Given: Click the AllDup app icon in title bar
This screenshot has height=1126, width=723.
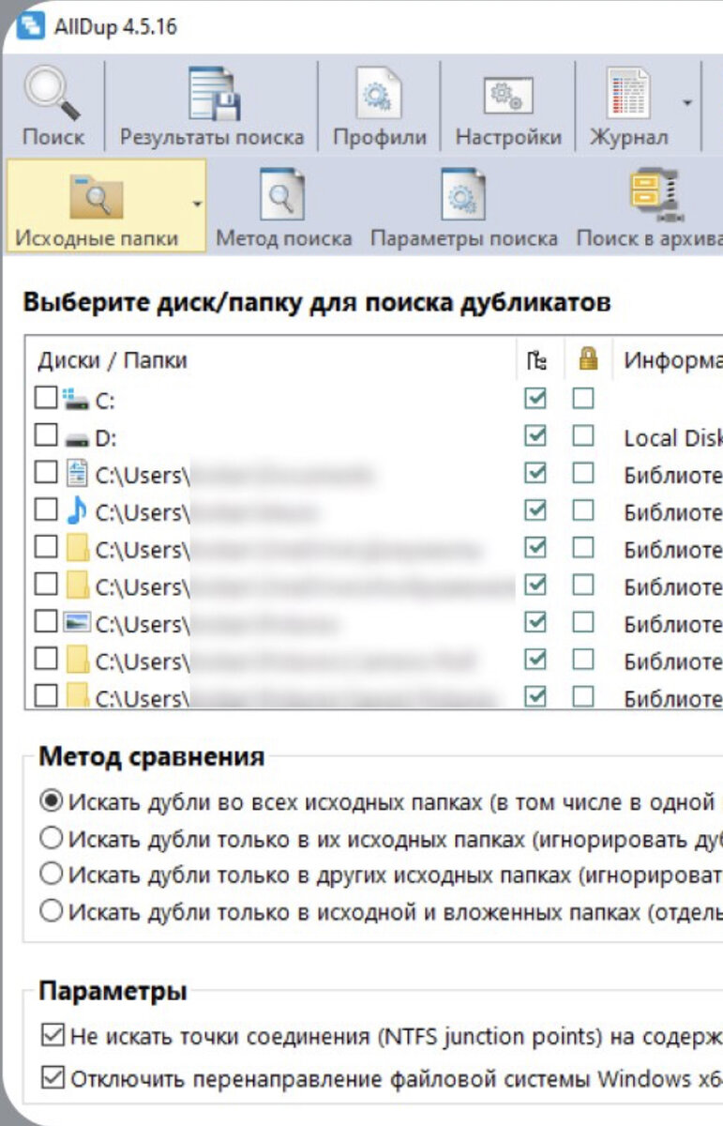Looking at the screenshot, I should (x=31, y=25).
